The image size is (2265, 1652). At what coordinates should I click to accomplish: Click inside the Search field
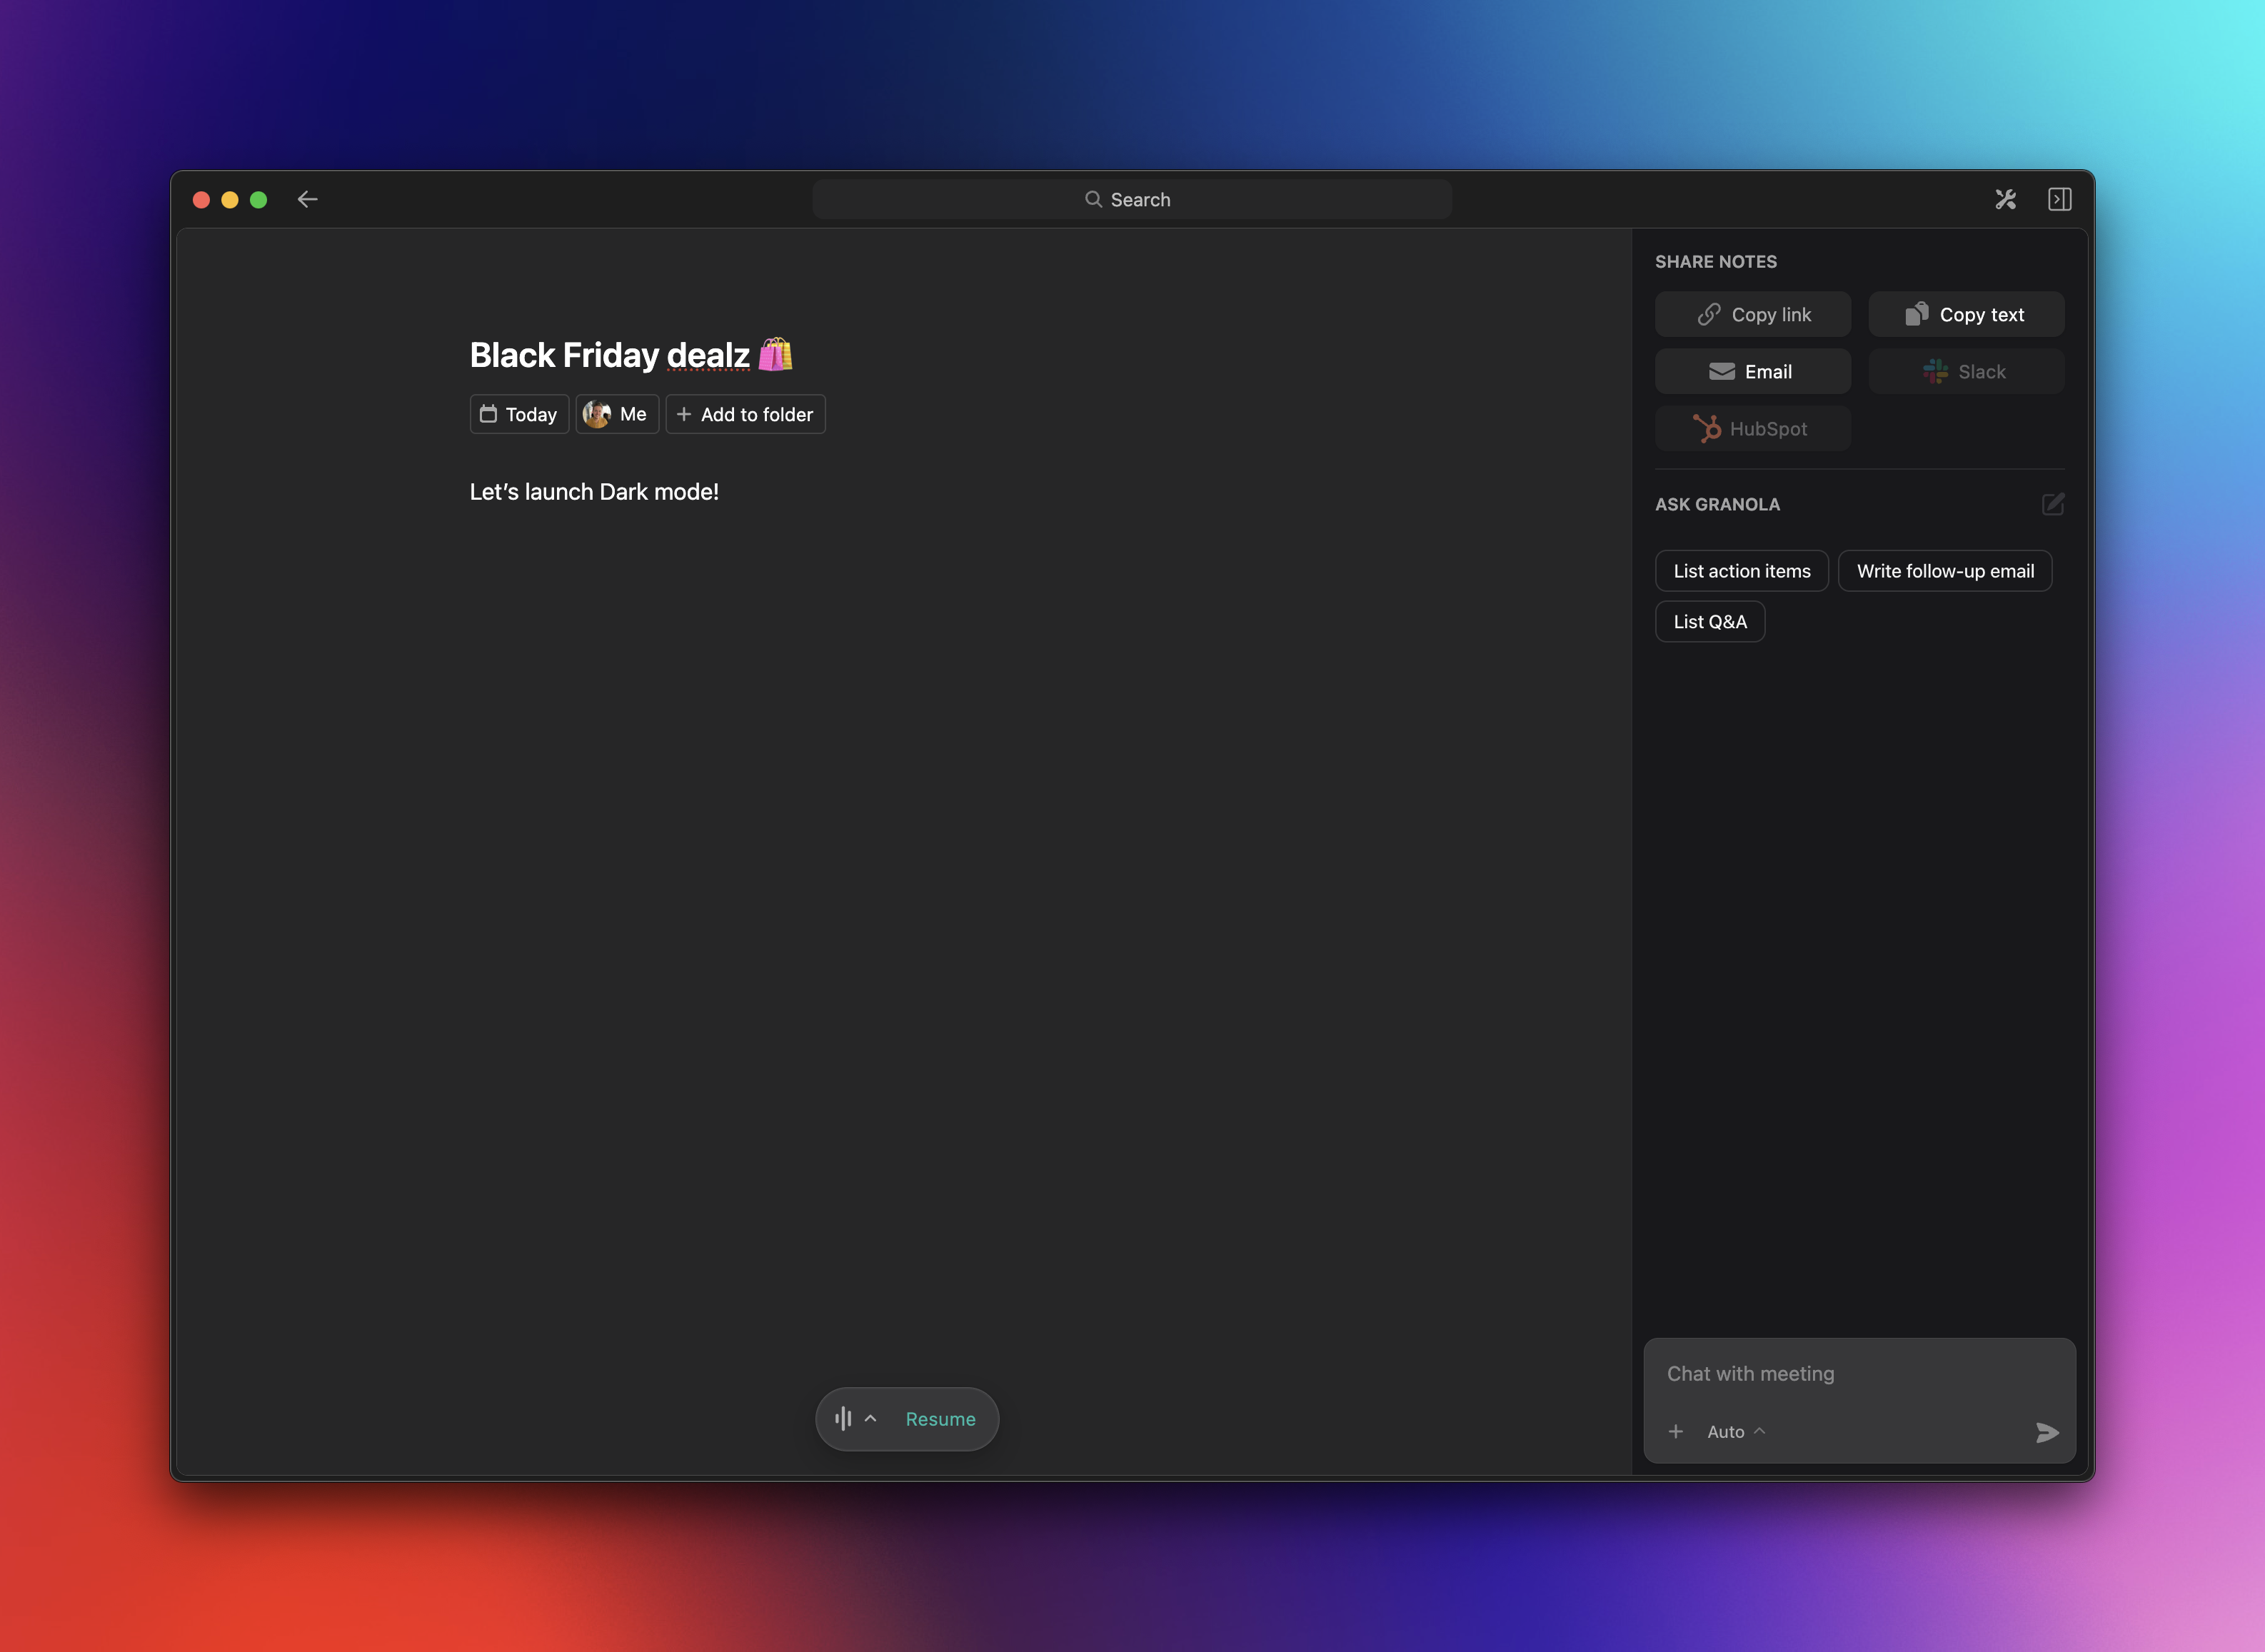click(1131, 199)
